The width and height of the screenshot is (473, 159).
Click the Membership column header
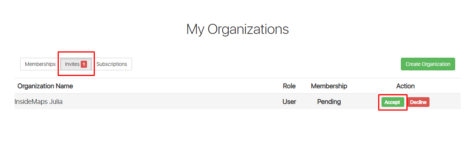[x=329, y=86]
